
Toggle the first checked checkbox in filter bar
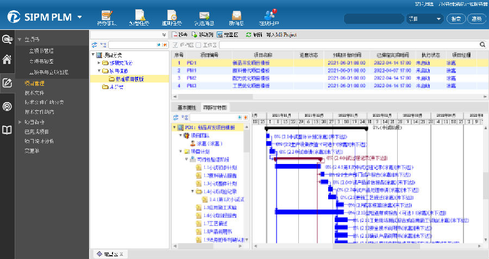(x=175, y=45)
